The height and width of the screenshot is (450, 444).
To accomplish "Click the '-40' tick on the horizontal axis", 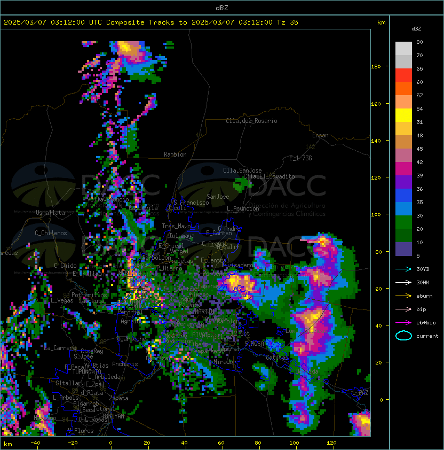I will click(35, 443).
